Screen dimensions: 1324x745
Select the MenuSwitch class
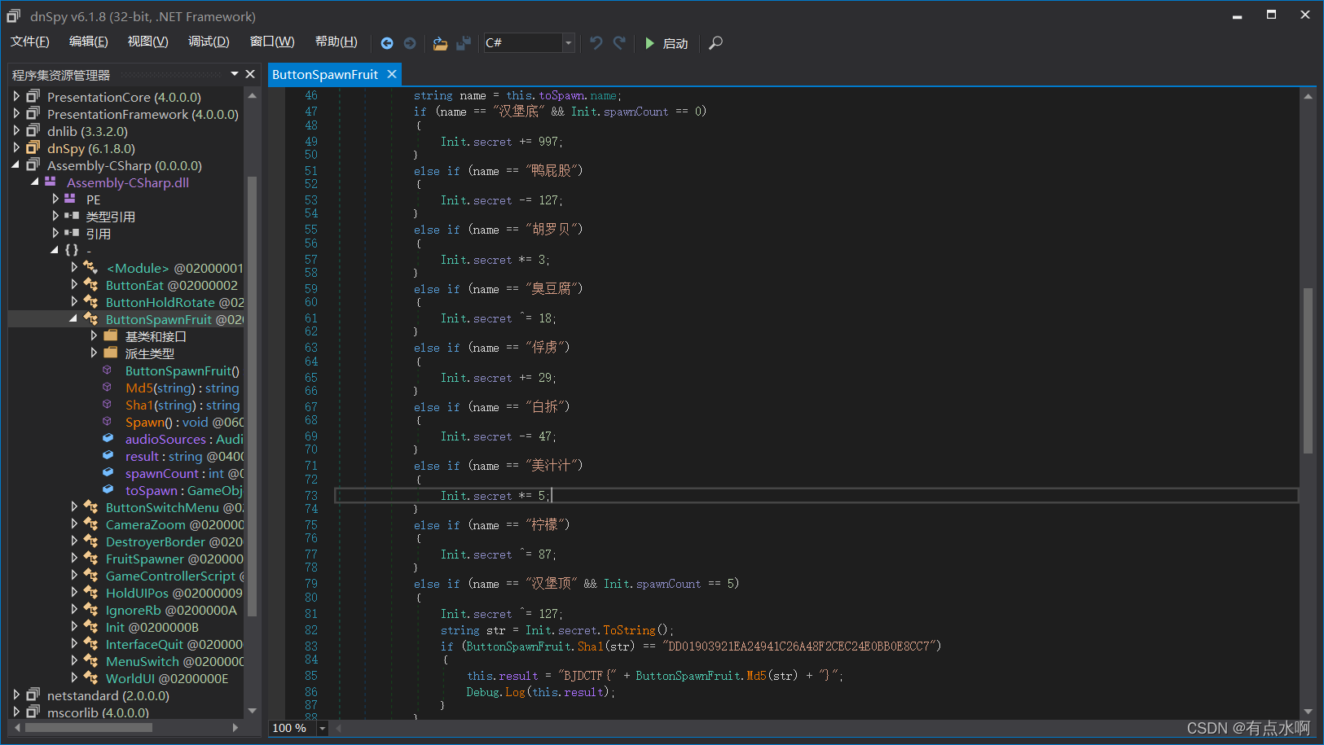(174, 662)
